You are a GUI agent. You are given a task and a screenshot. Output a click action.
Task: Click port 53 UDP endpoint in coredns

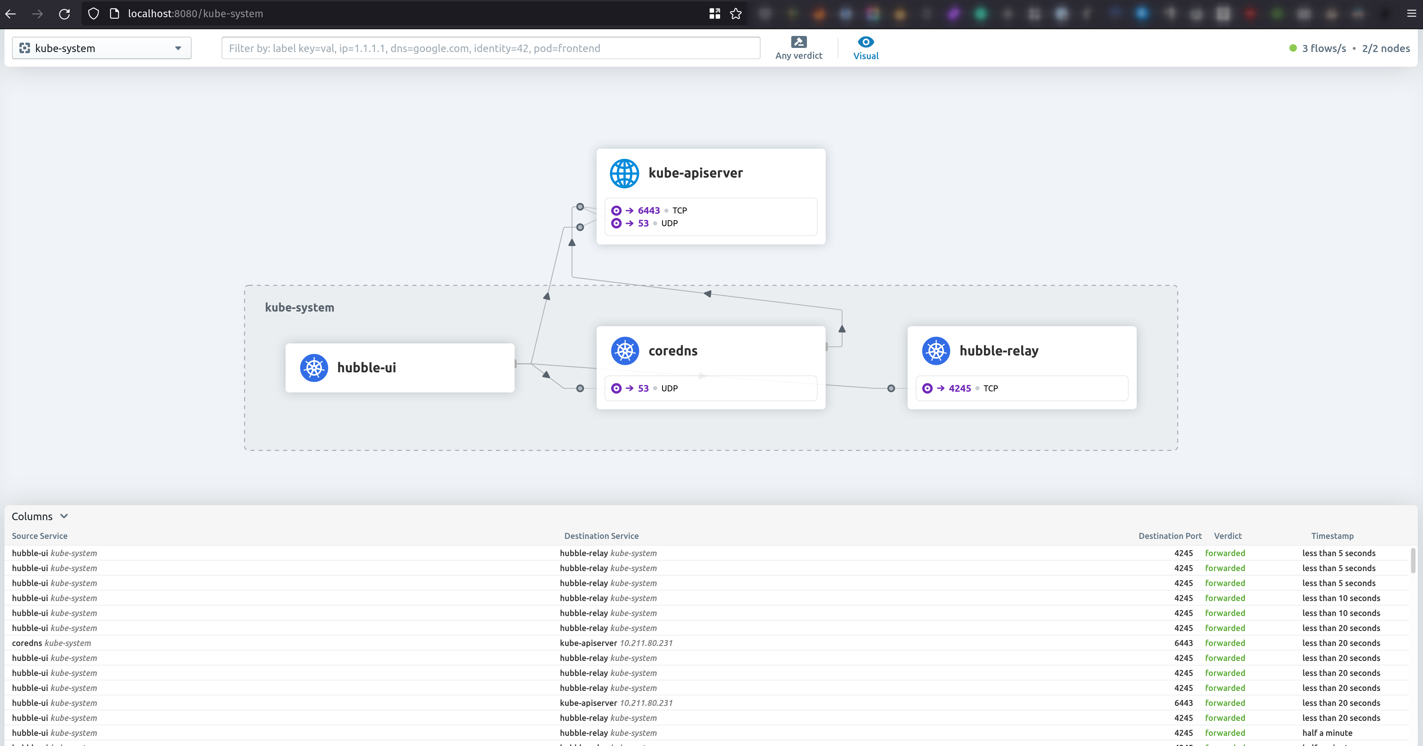pyautogui.click(x=645, y=388)
